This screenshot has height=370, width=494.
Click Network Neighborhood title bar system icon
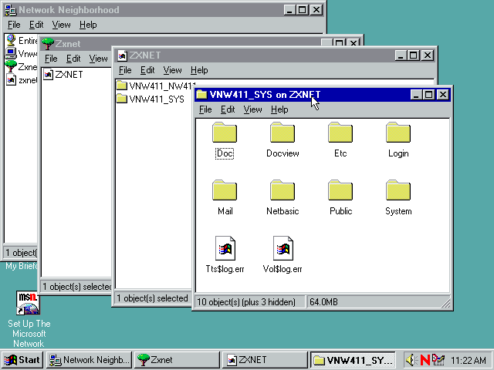(x=10, y=10)
